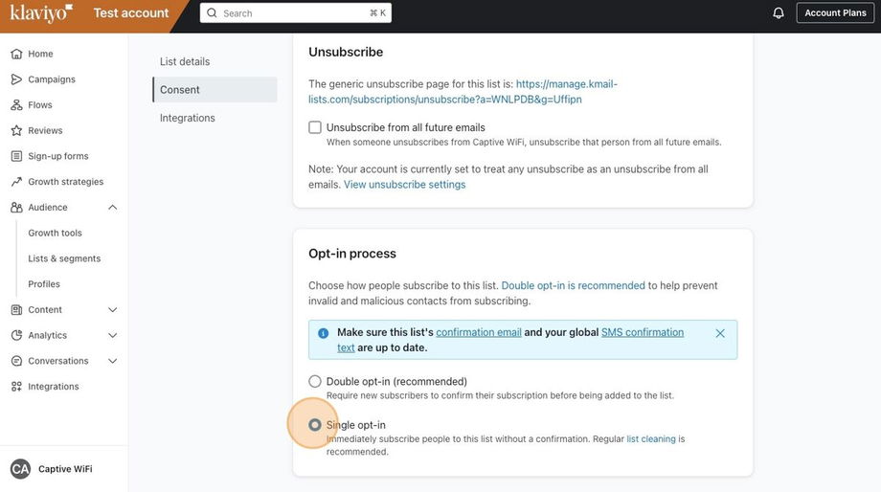Open View unsubscribe settings link
Screen dimensions: 881x492
point(404,185)
